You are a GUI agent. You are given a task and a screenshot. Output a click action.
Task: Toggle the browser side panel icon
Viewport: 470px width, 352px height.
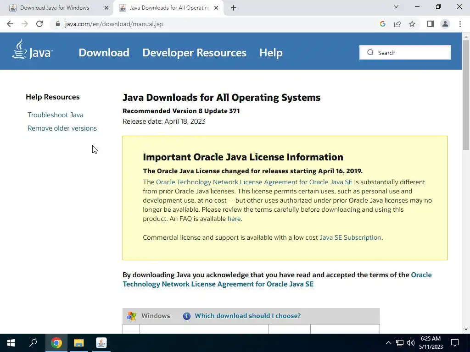click(431, 24)
